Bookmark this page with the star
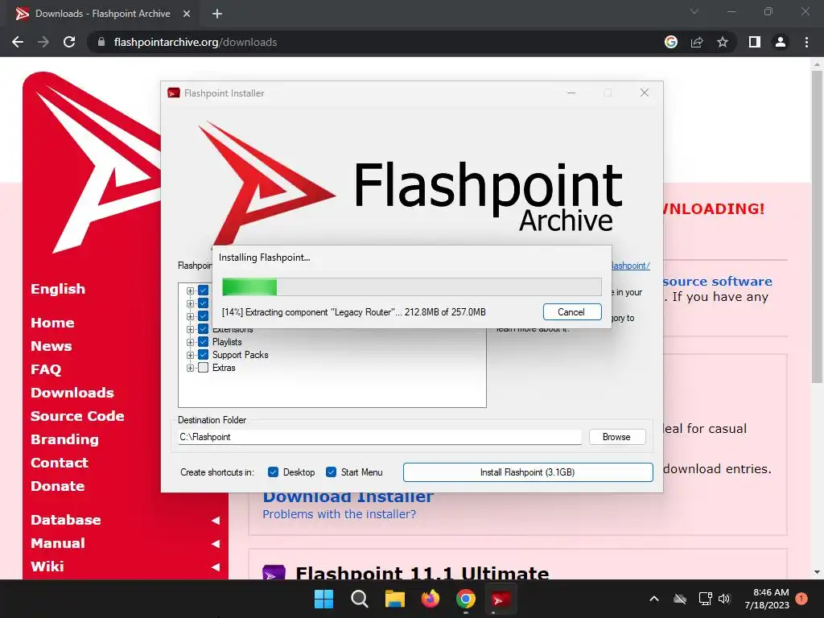824x618 pixels. pos(723,42)
